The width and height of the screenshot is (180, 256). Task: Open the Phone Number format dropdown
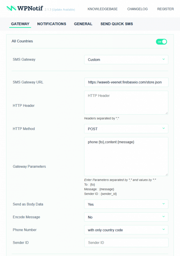coord(126,230)
